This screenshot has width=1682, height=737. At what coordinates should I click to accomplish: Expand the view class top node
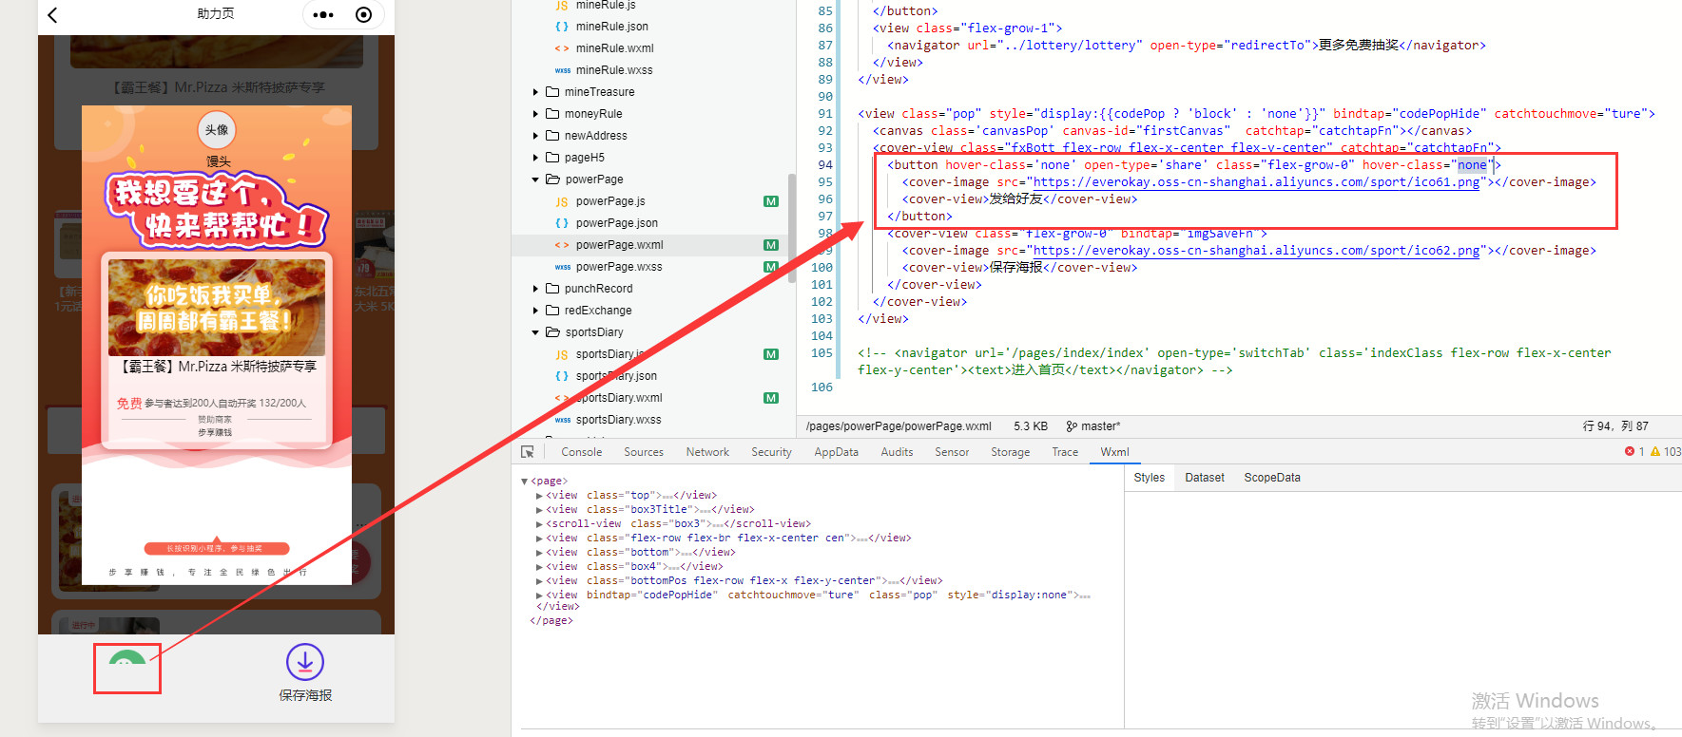click(539, 496)
